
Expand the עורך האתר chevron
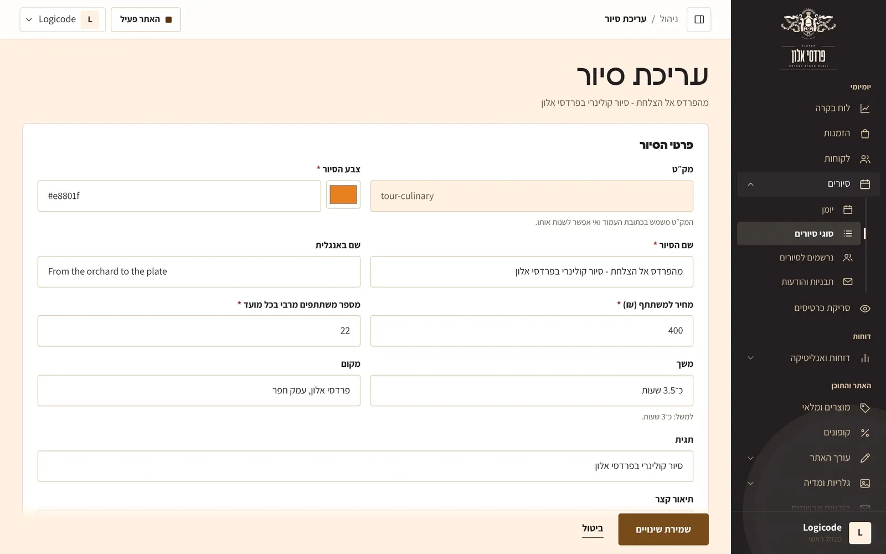pos(750,458)
